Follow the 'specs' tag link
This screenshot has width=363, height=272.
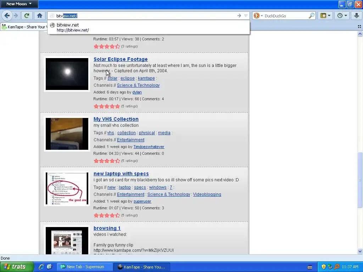coord(140,187)
